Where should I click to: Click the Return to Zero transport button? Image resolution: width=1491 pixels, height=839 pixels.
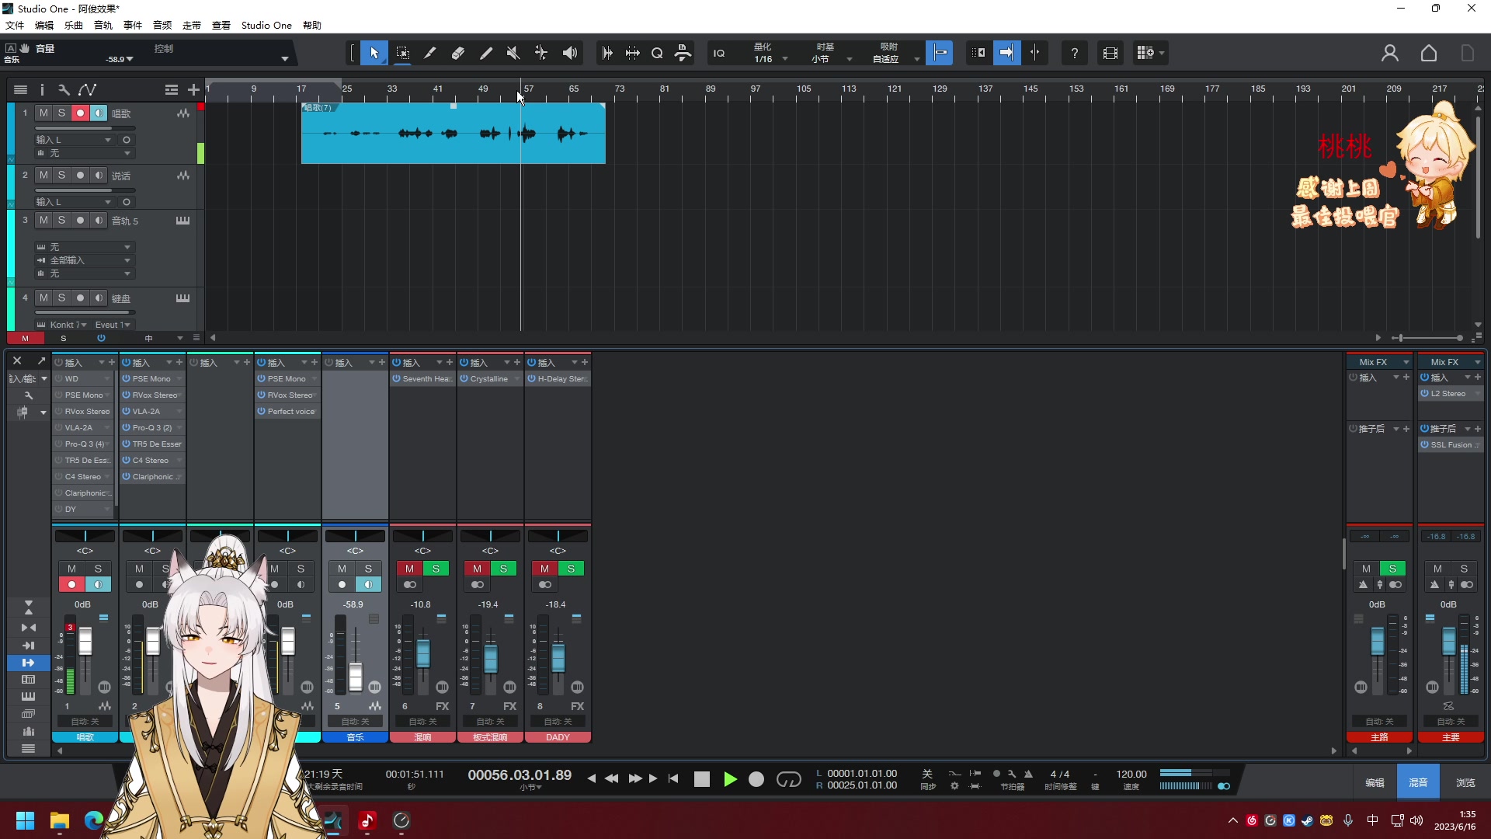pos(673,778)
